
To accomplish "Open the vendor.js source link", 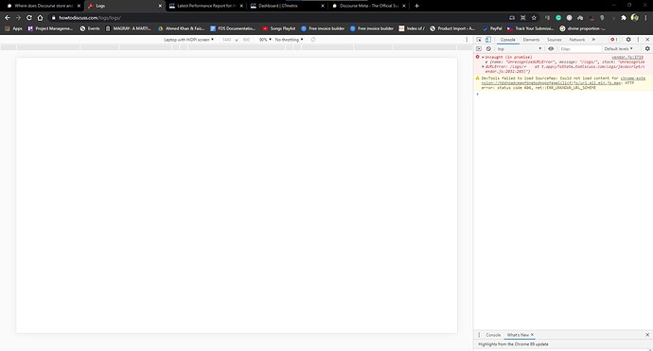I will [627, 57].
